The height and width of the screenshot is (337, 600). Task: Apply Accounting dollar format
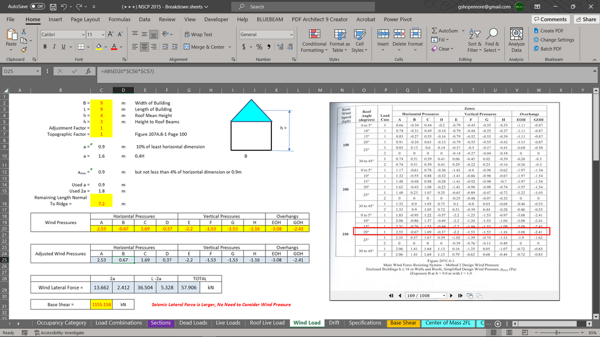[244, 47]
